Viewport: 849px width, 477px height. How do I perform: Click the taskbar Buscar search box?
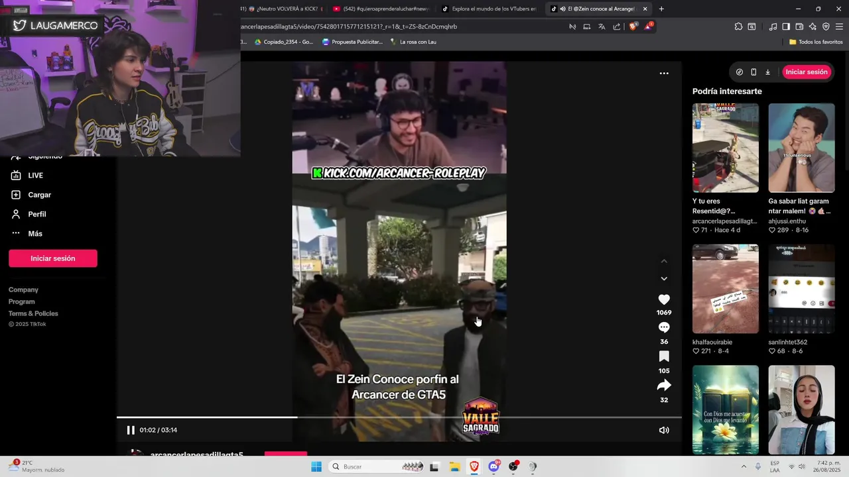tap(378, 466)
